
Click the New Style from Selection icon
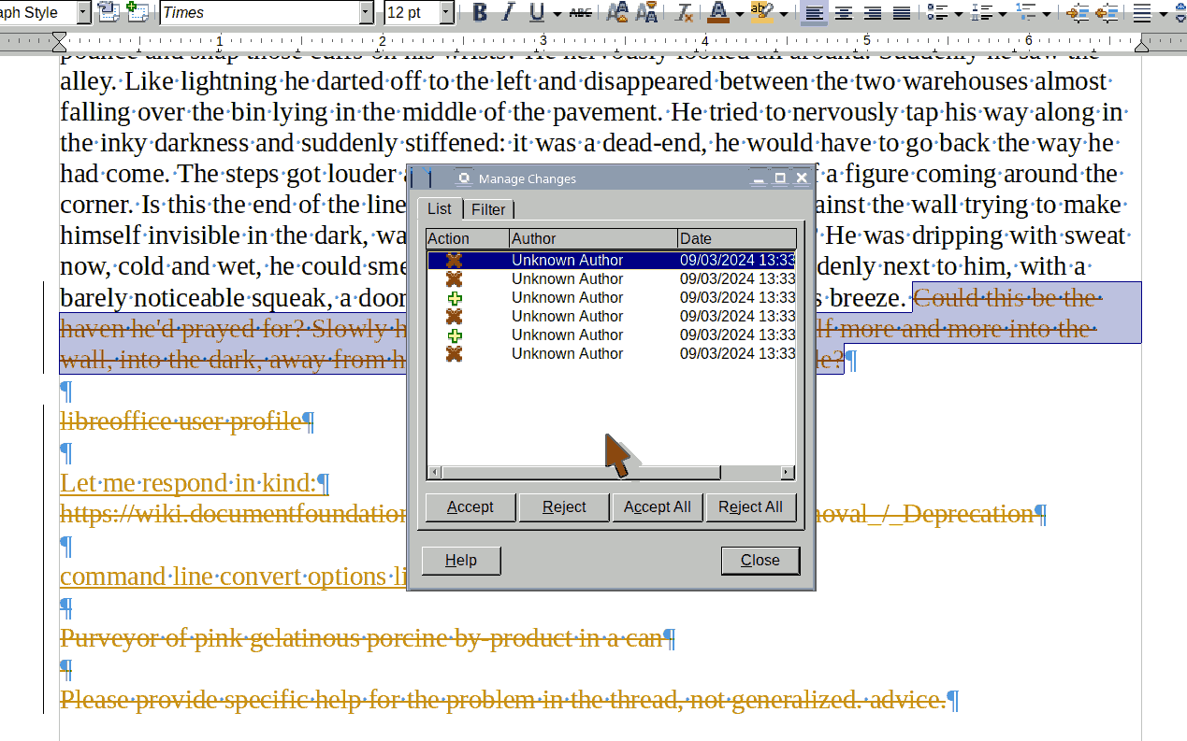tap(137, 12)
